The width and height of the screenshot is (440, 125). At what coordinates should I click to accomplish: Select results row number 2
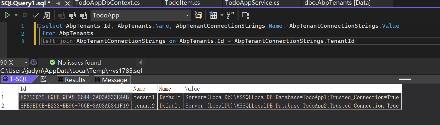pyautogui.click(x=9, y=106)
